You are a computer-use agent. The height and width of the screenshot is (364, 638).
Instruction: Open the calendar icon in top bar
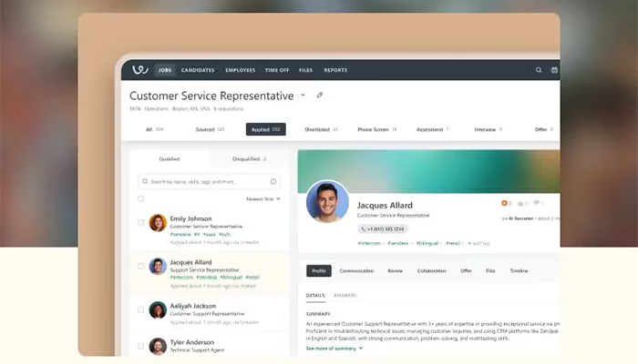pos(554,70)
